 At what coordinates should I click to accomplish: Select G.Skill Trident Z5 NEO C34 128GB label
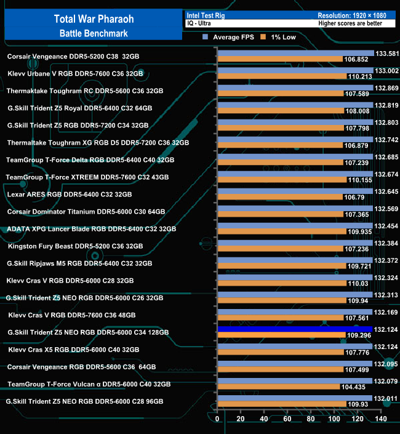(88, 332)
